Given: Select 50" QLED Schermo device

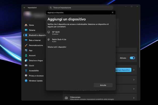Looking at the screenshot, I should tap(56, 33).
